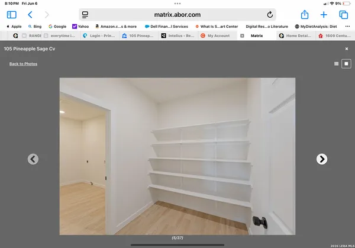Screen dimensions: 355x248
Task: Switch to grid thumbnail view
Action: pyautogui.click(x=337, y=63)
